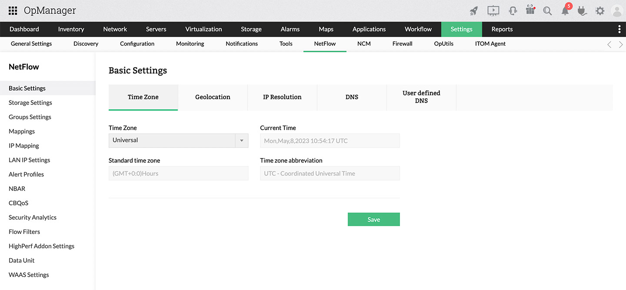The height and width of the screenshot is (290, 626).
Task: Open the three-dot overflow menu
Action: tap(619, 29)
